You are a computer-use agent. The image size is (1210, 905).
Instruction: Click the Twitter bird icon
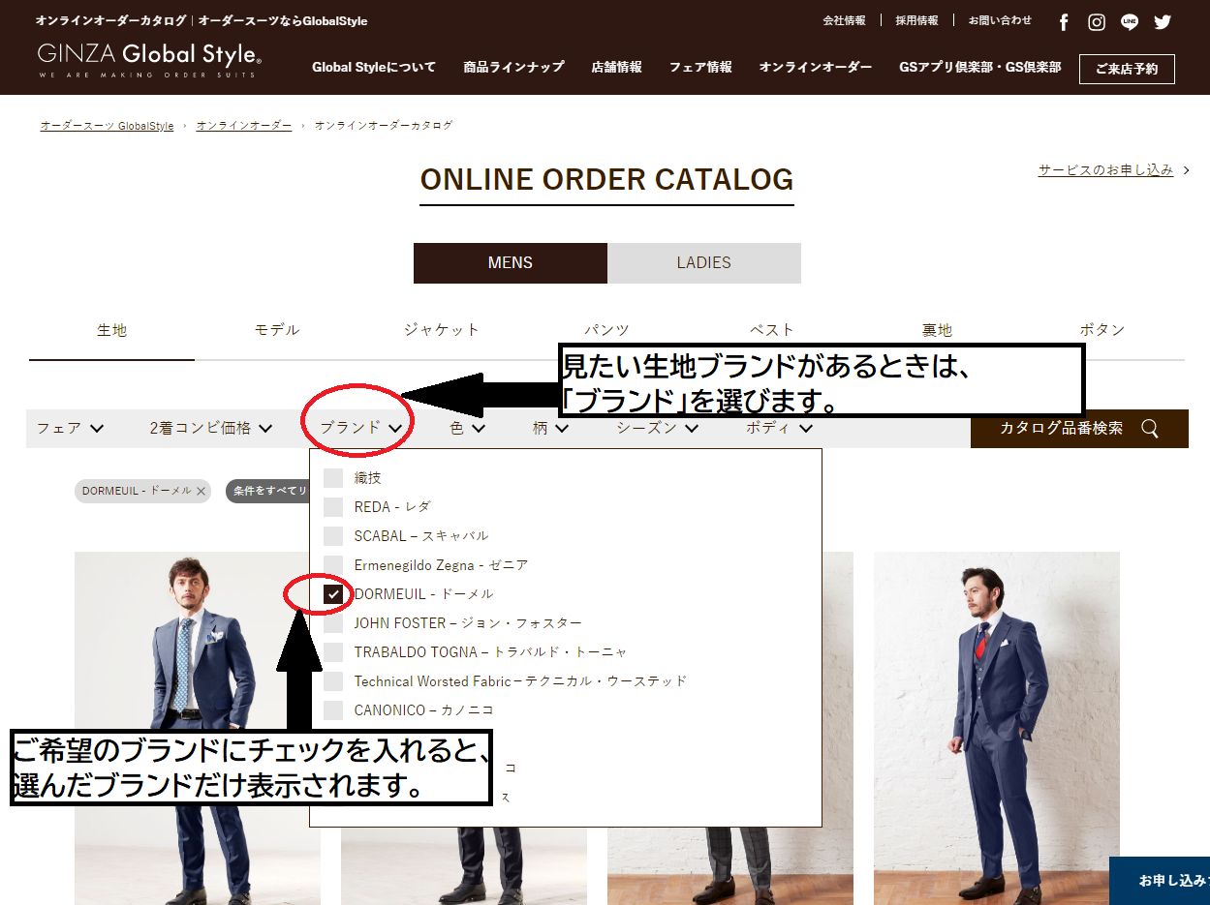coord(1163,22)
